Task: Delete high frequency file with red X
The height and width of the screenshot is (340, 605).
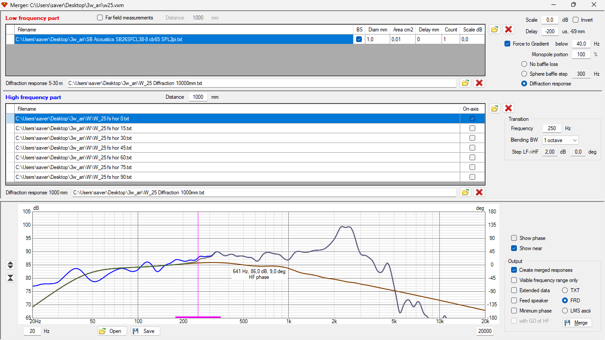Action: (508, 108)
